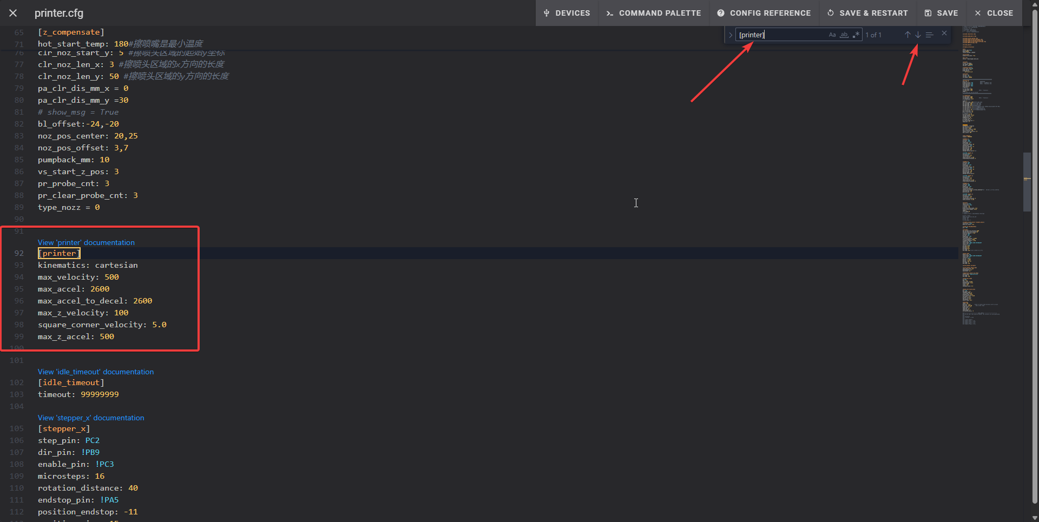Viewport: 1039px width, 522px height.
Task: Click the step_pin: PC2 line
Action: click(69, 440)
